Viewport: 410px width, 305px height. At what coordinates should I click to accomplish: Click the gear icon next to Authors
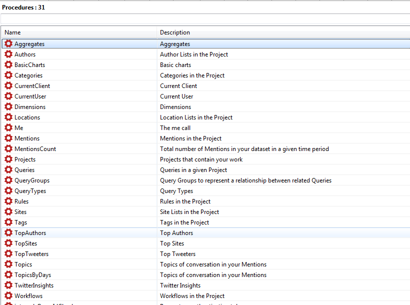[8, 54]
